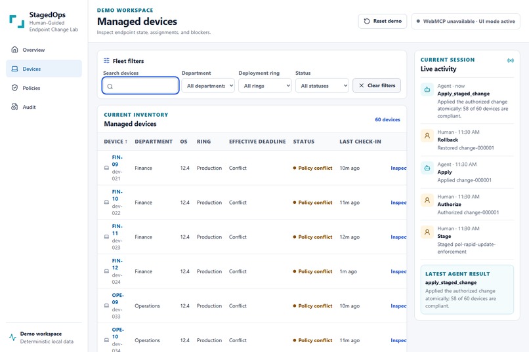The height and width of the screenshot is (352, 529).
Task: Open the Overview page
Action: [x=44, y=50]
